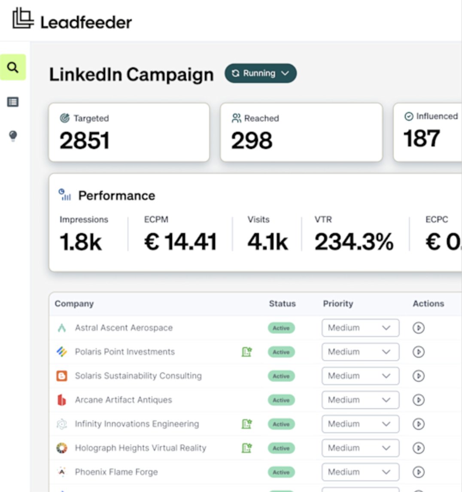
Task: Click Active badge for Solaris Sustainability Consulting
Action: 281,376
